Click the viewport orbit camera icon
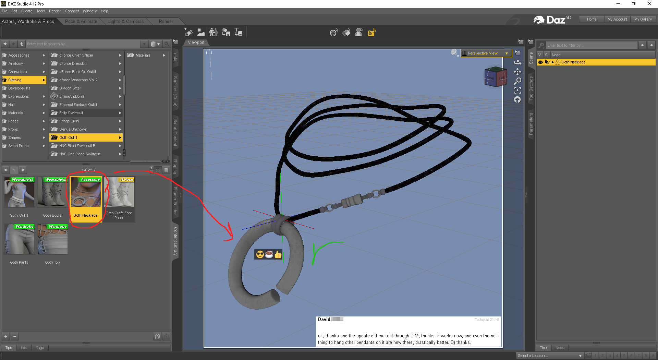Viewport: 658px width, 360px height. [517, 62]
